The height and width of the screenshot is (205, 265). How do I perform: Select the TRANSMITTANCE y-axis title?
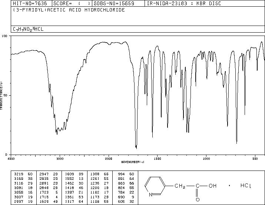[1, 95]
